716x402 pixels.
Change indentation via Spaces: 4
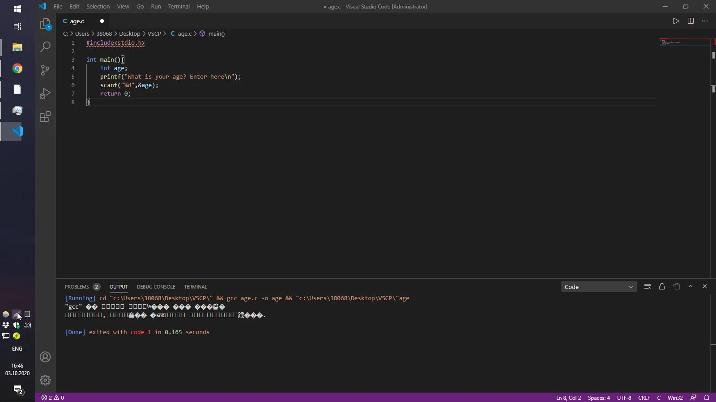tap(599, 398)
